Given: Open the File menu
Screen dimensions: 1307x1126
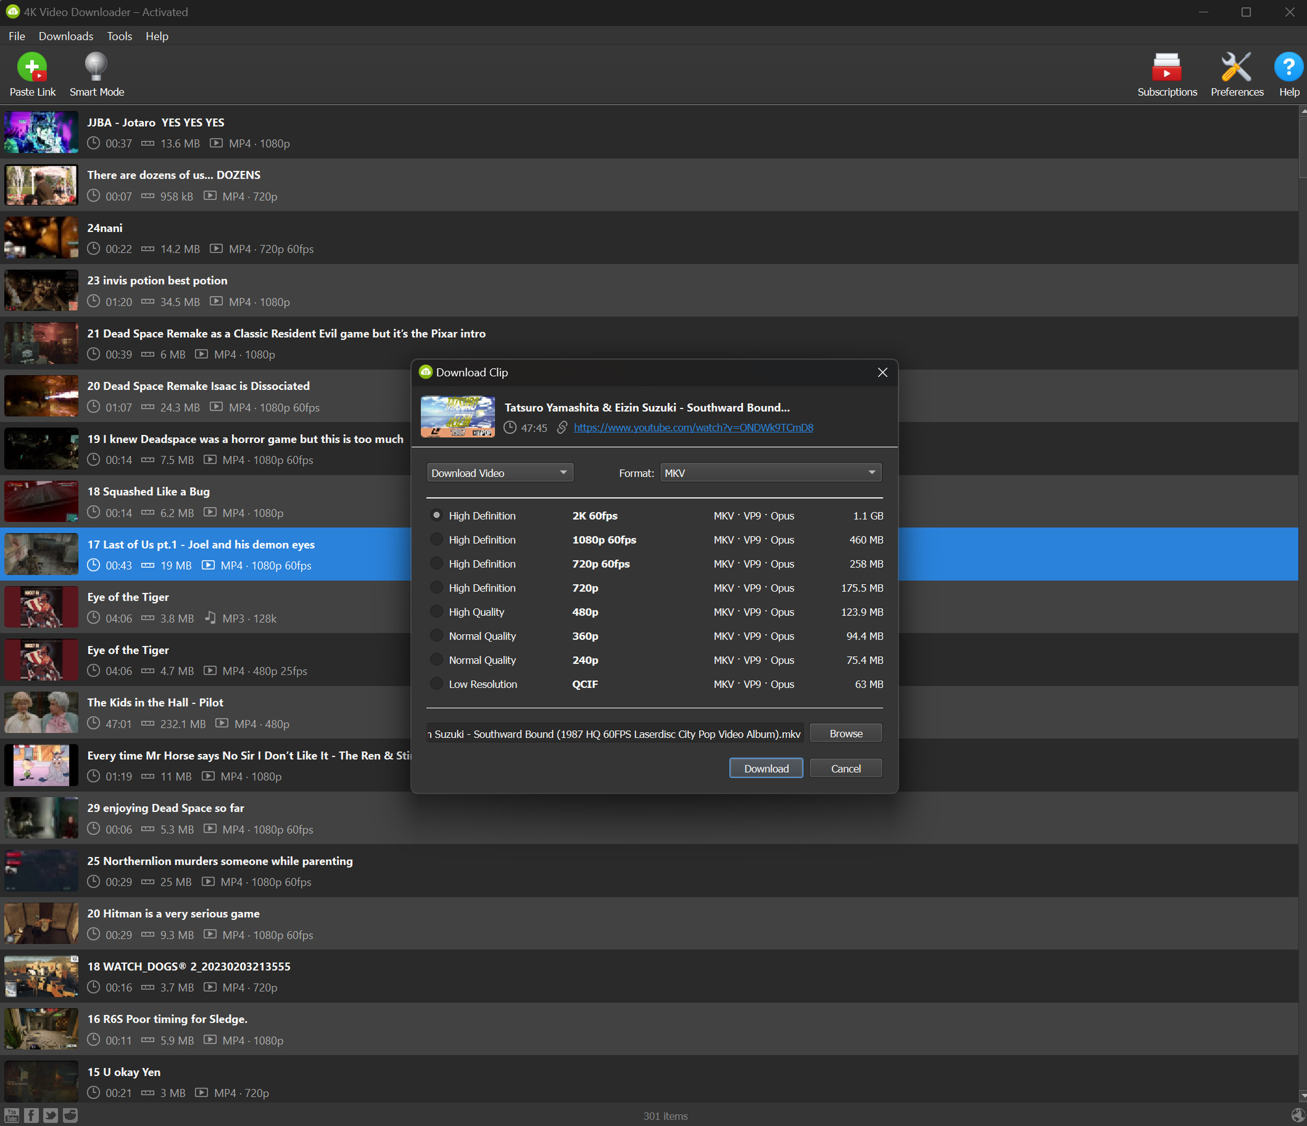Looking at the screenshot, I should coord(17,35).
